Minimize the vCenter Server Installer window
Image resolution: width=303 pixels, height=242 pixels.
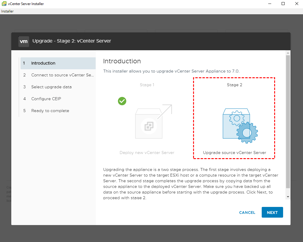coord(270,4)
